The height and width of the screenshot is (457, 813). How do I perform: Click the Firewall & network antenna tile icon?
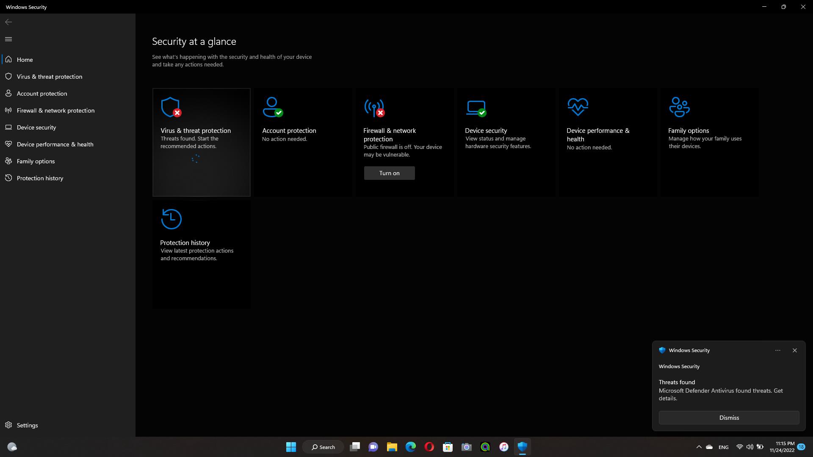pos(374,107)
